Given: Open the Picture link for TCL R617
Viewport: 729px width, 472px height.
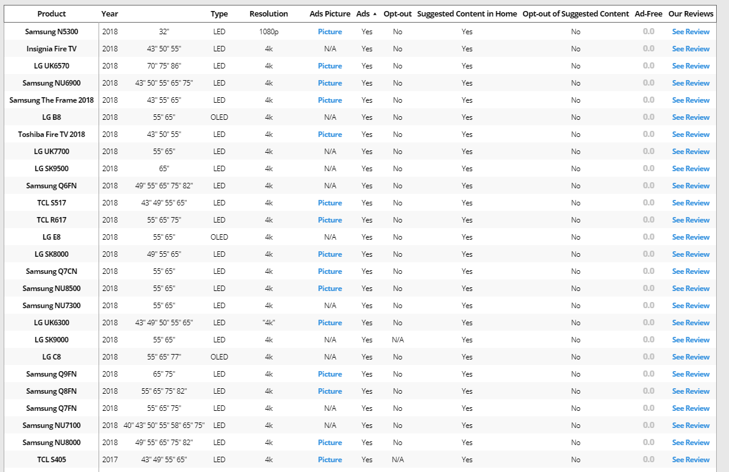Looking at the screenshot, I should click(x=330, y=220).
